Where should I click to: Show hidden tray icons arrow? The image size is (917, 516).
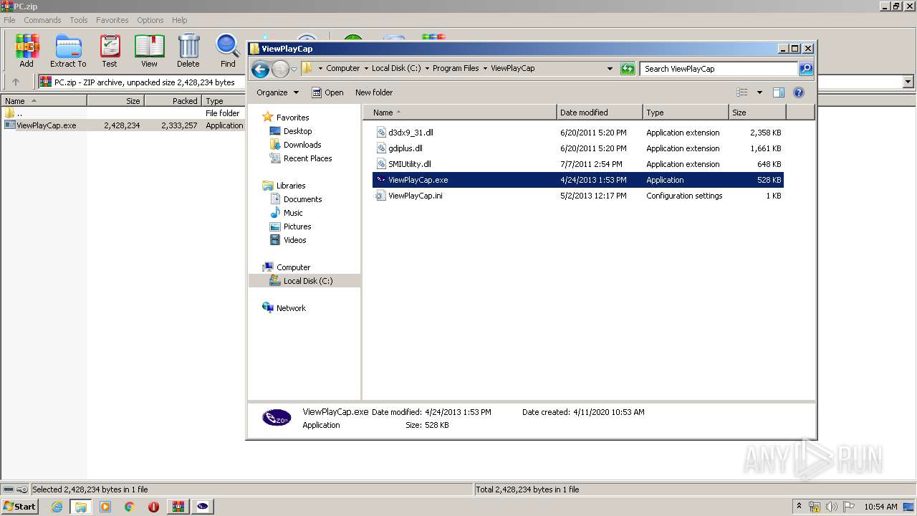[x=799, y=507]
